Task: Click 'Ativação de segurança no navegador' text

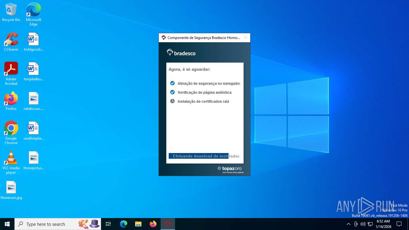Action: pyautogui.click(x=209, y=84)
